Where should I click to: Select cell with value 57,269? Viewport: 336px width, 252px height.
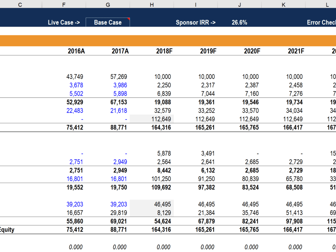tap(119, 77)
